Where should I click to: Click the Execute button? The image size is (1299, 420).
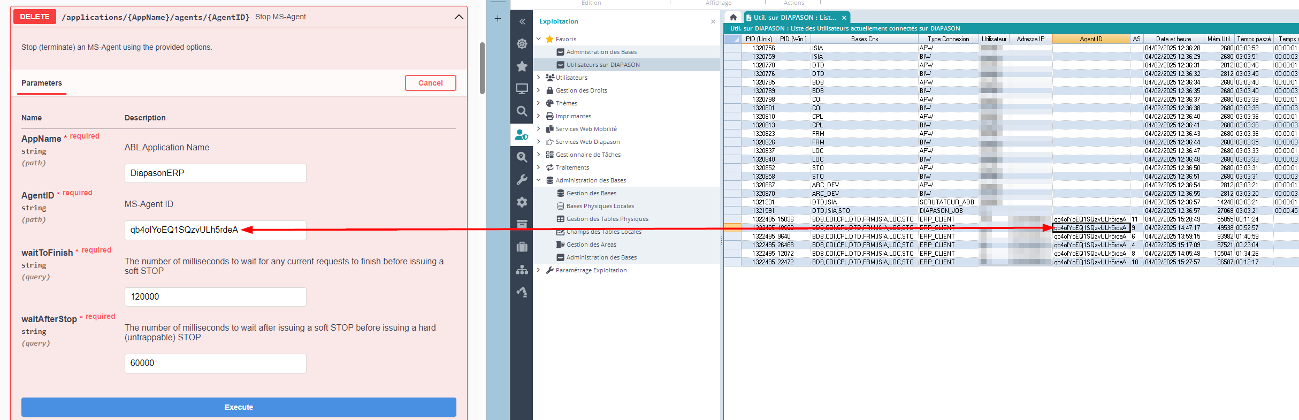click(239, 407)
